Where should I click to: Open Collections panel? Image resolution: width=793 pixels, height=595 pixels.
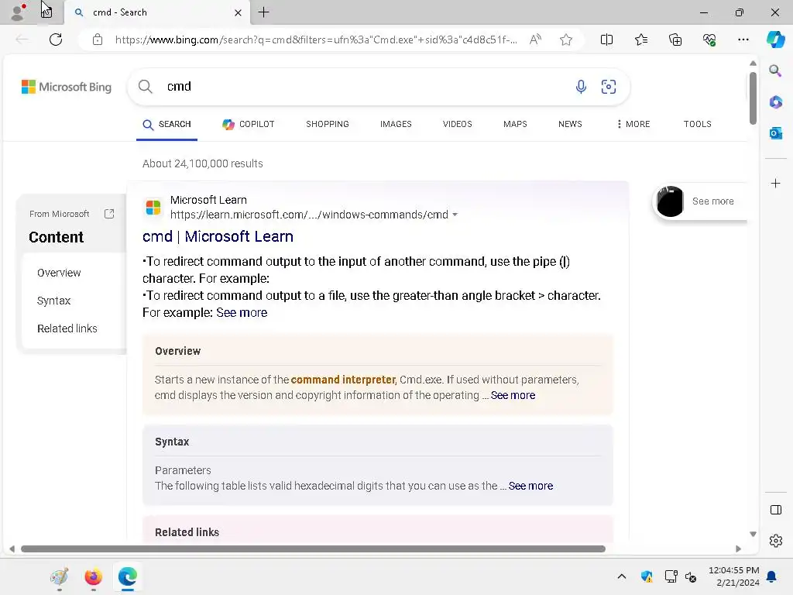675,40
